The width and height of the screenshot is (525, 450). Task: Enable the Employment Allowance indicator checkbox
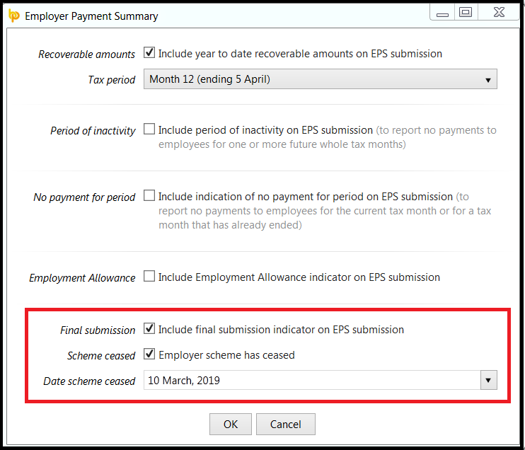coord(149,276)
